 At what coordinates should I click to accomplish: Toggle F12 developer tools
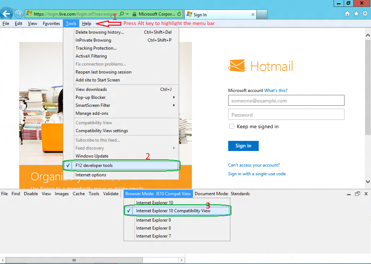pos(121,165)
